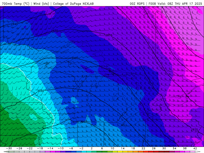Click the -6 value on the color scale
The width and height of the screenshot is (204, 153).
coord(71,148)
